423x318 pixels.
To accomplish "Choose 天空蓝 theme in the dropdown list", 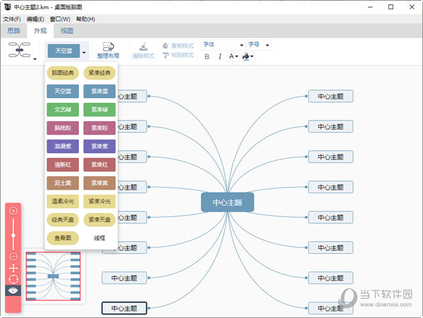I will click(63, 91).
